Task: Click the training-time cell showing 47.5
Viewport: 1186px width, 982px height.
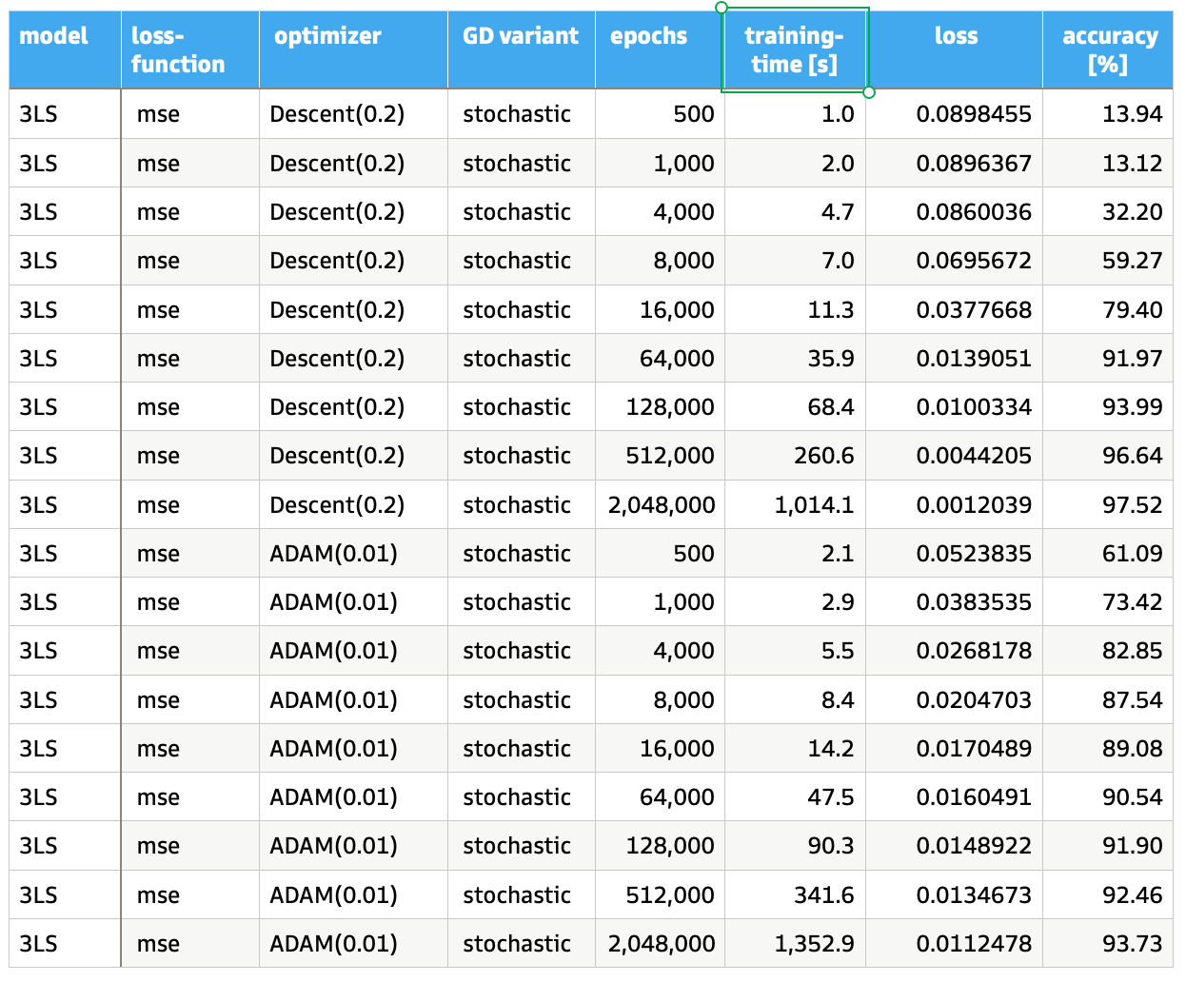Action: click(830, 797)
